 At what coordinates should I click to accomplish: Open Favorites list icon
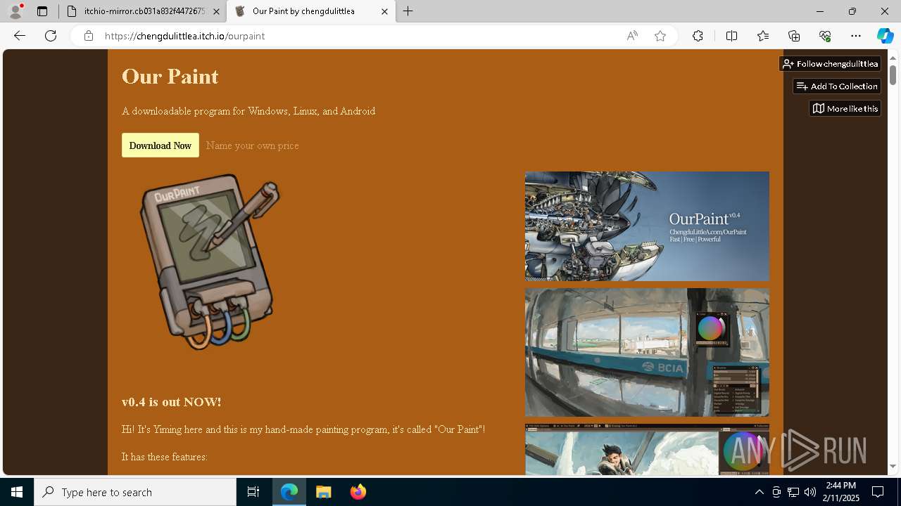763,36
